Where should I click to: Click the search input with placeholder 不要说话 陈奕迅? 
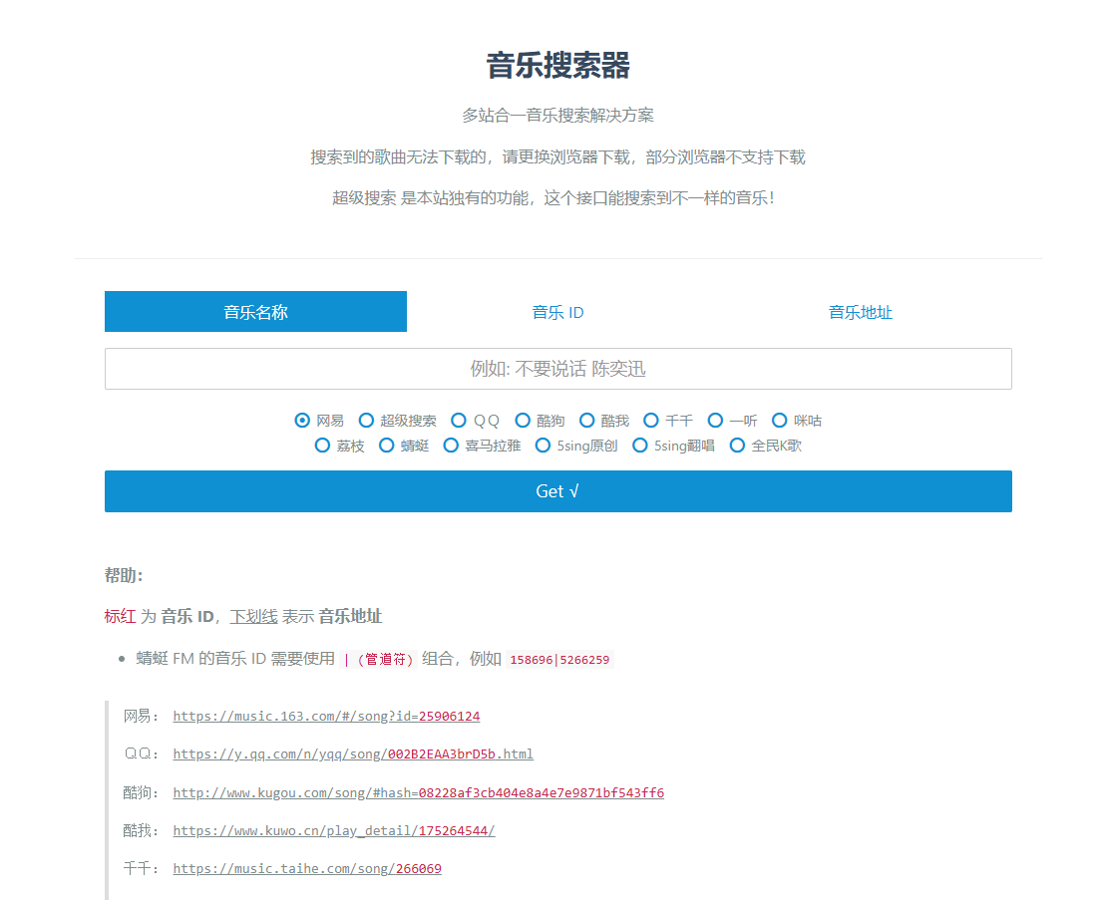point(557,369)
